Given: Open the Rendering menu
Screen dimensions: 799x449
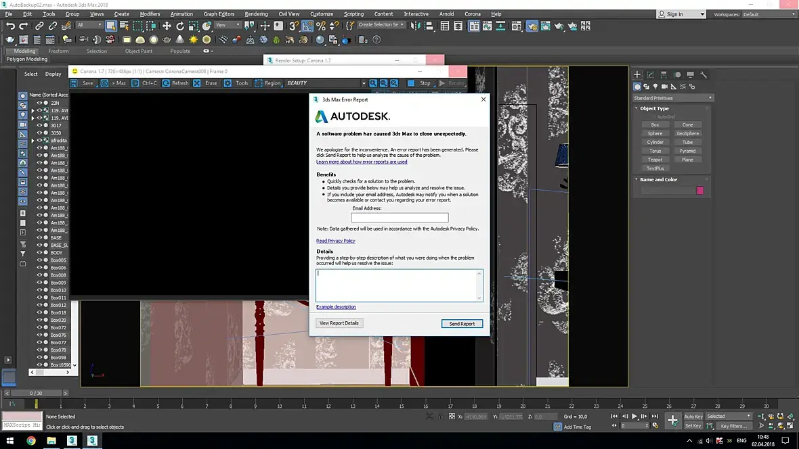Looking at the screenshot, I should [x=256, y=14].
